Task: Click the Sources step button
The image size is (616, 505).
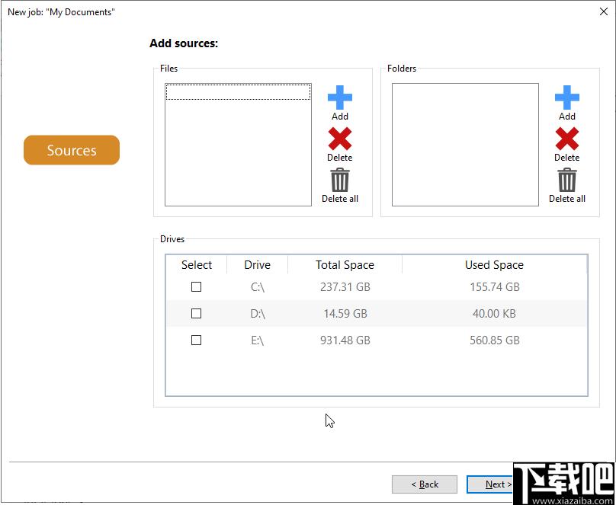Action: tap(72, 150)
